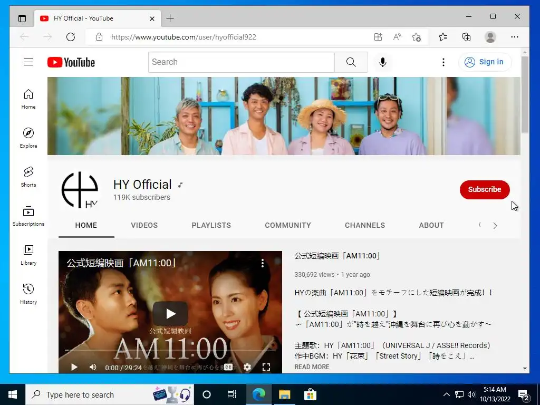Subscribe to HY Official channel
The height and width of the screenshot is (405, 540).
click(x=485, y=189)
